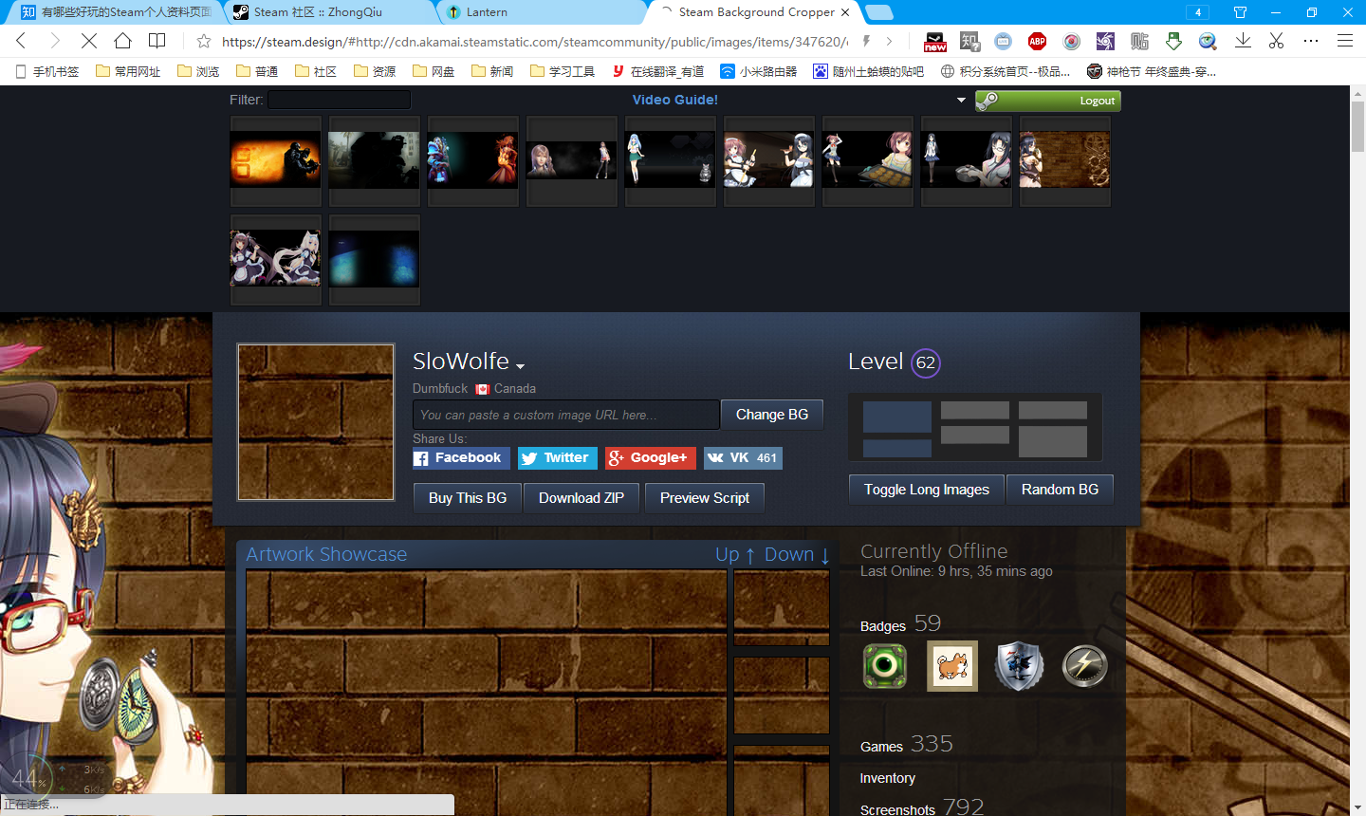Share on VK
Screen dimensions: 1366x816
click(x=743, y=458)
